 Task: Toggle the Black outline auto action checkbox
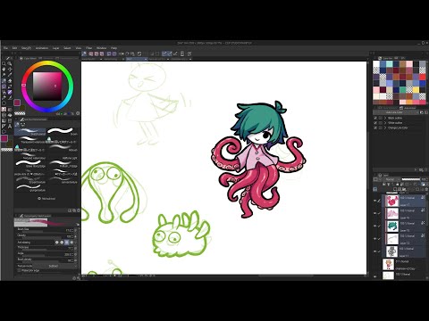coord(375,118)
